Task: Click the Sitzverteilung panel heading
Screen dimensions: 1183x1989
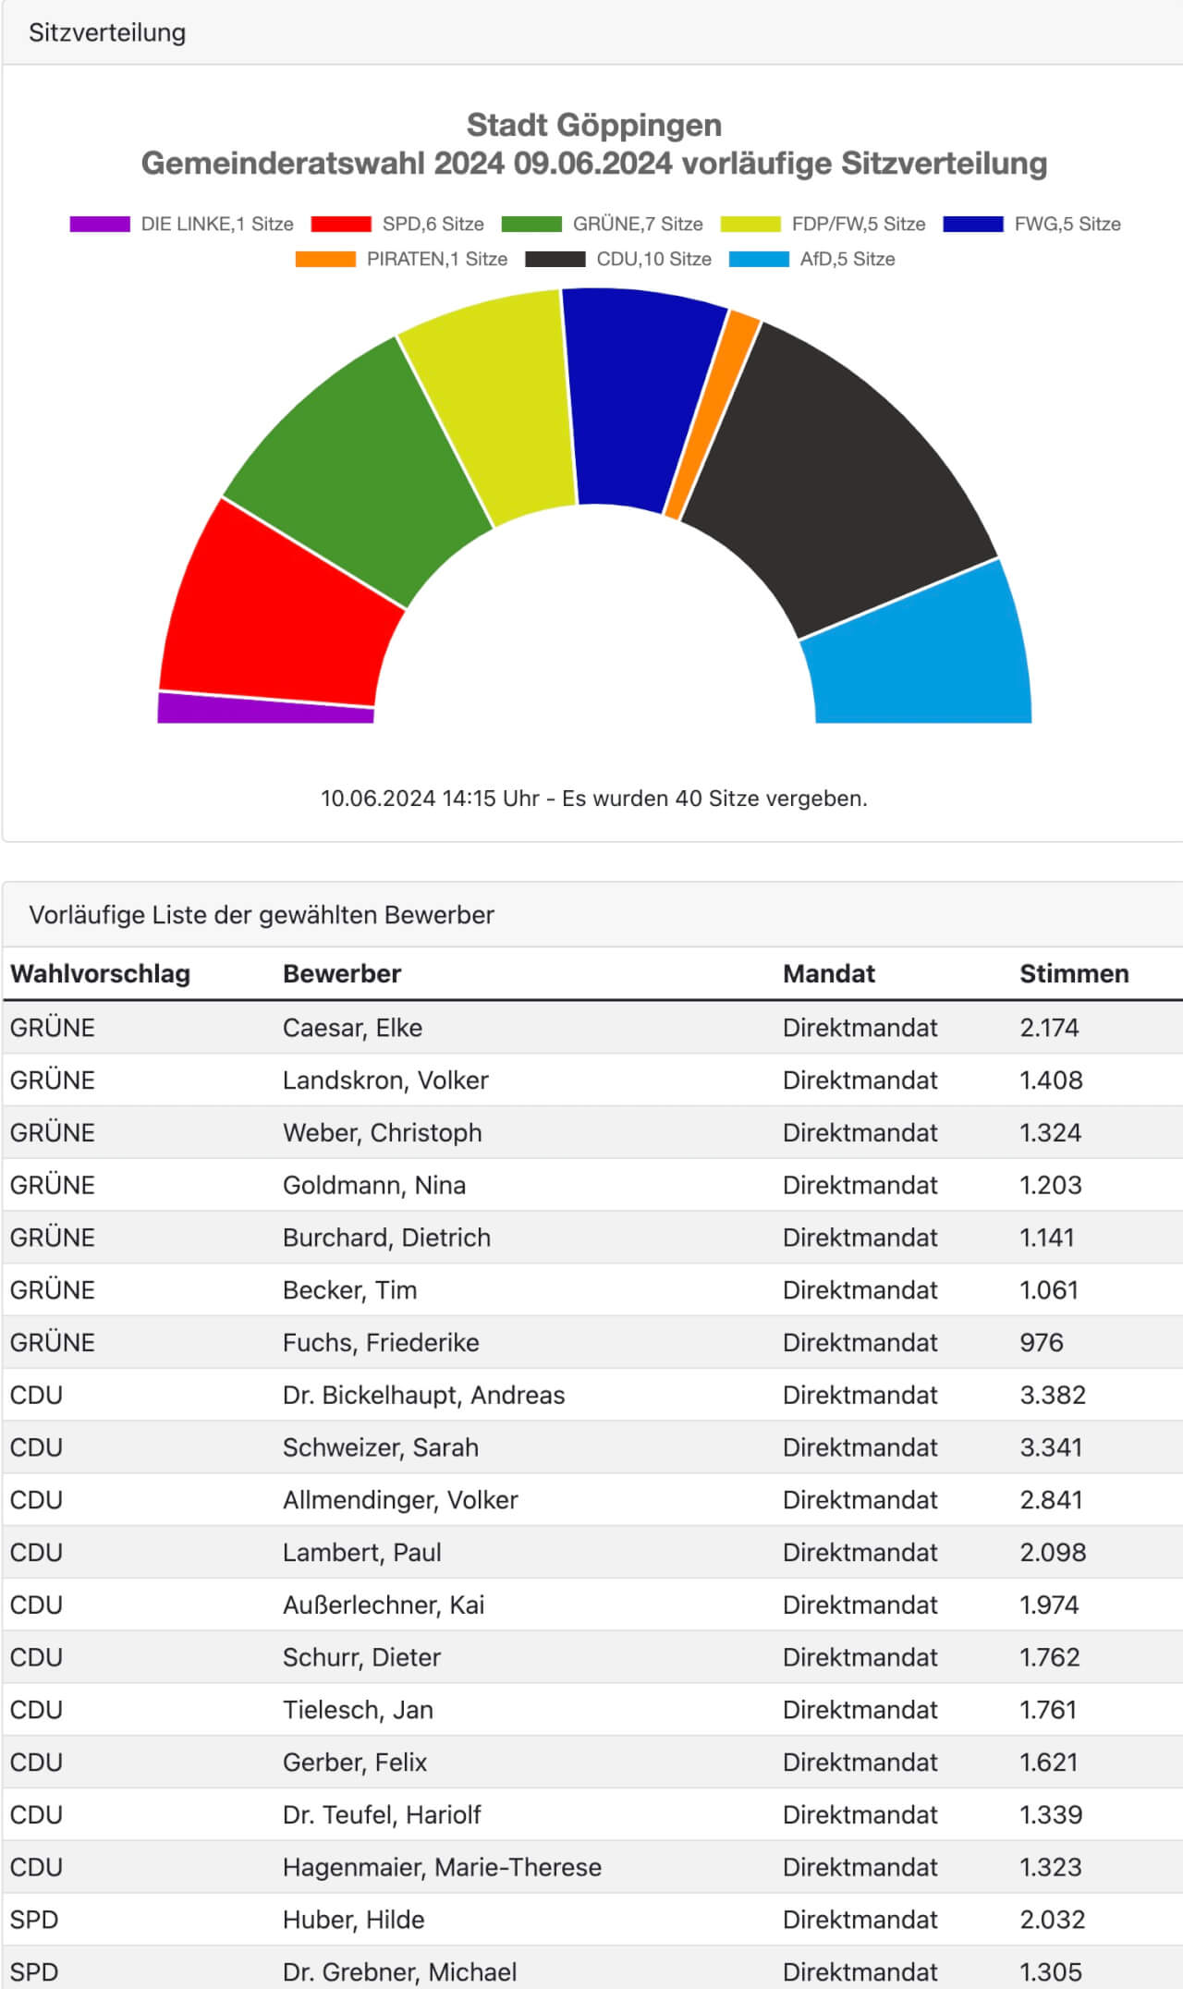Action: pyautogui.click(x=107, y=32)
